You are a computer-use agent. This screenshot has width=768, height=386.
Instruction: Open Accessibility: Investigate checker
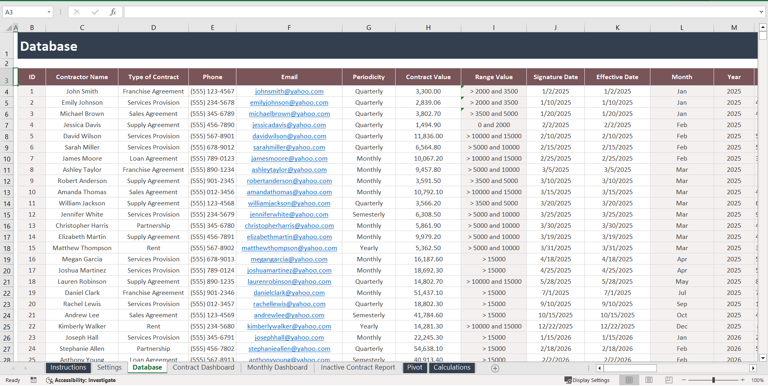(x=81, y=380)
